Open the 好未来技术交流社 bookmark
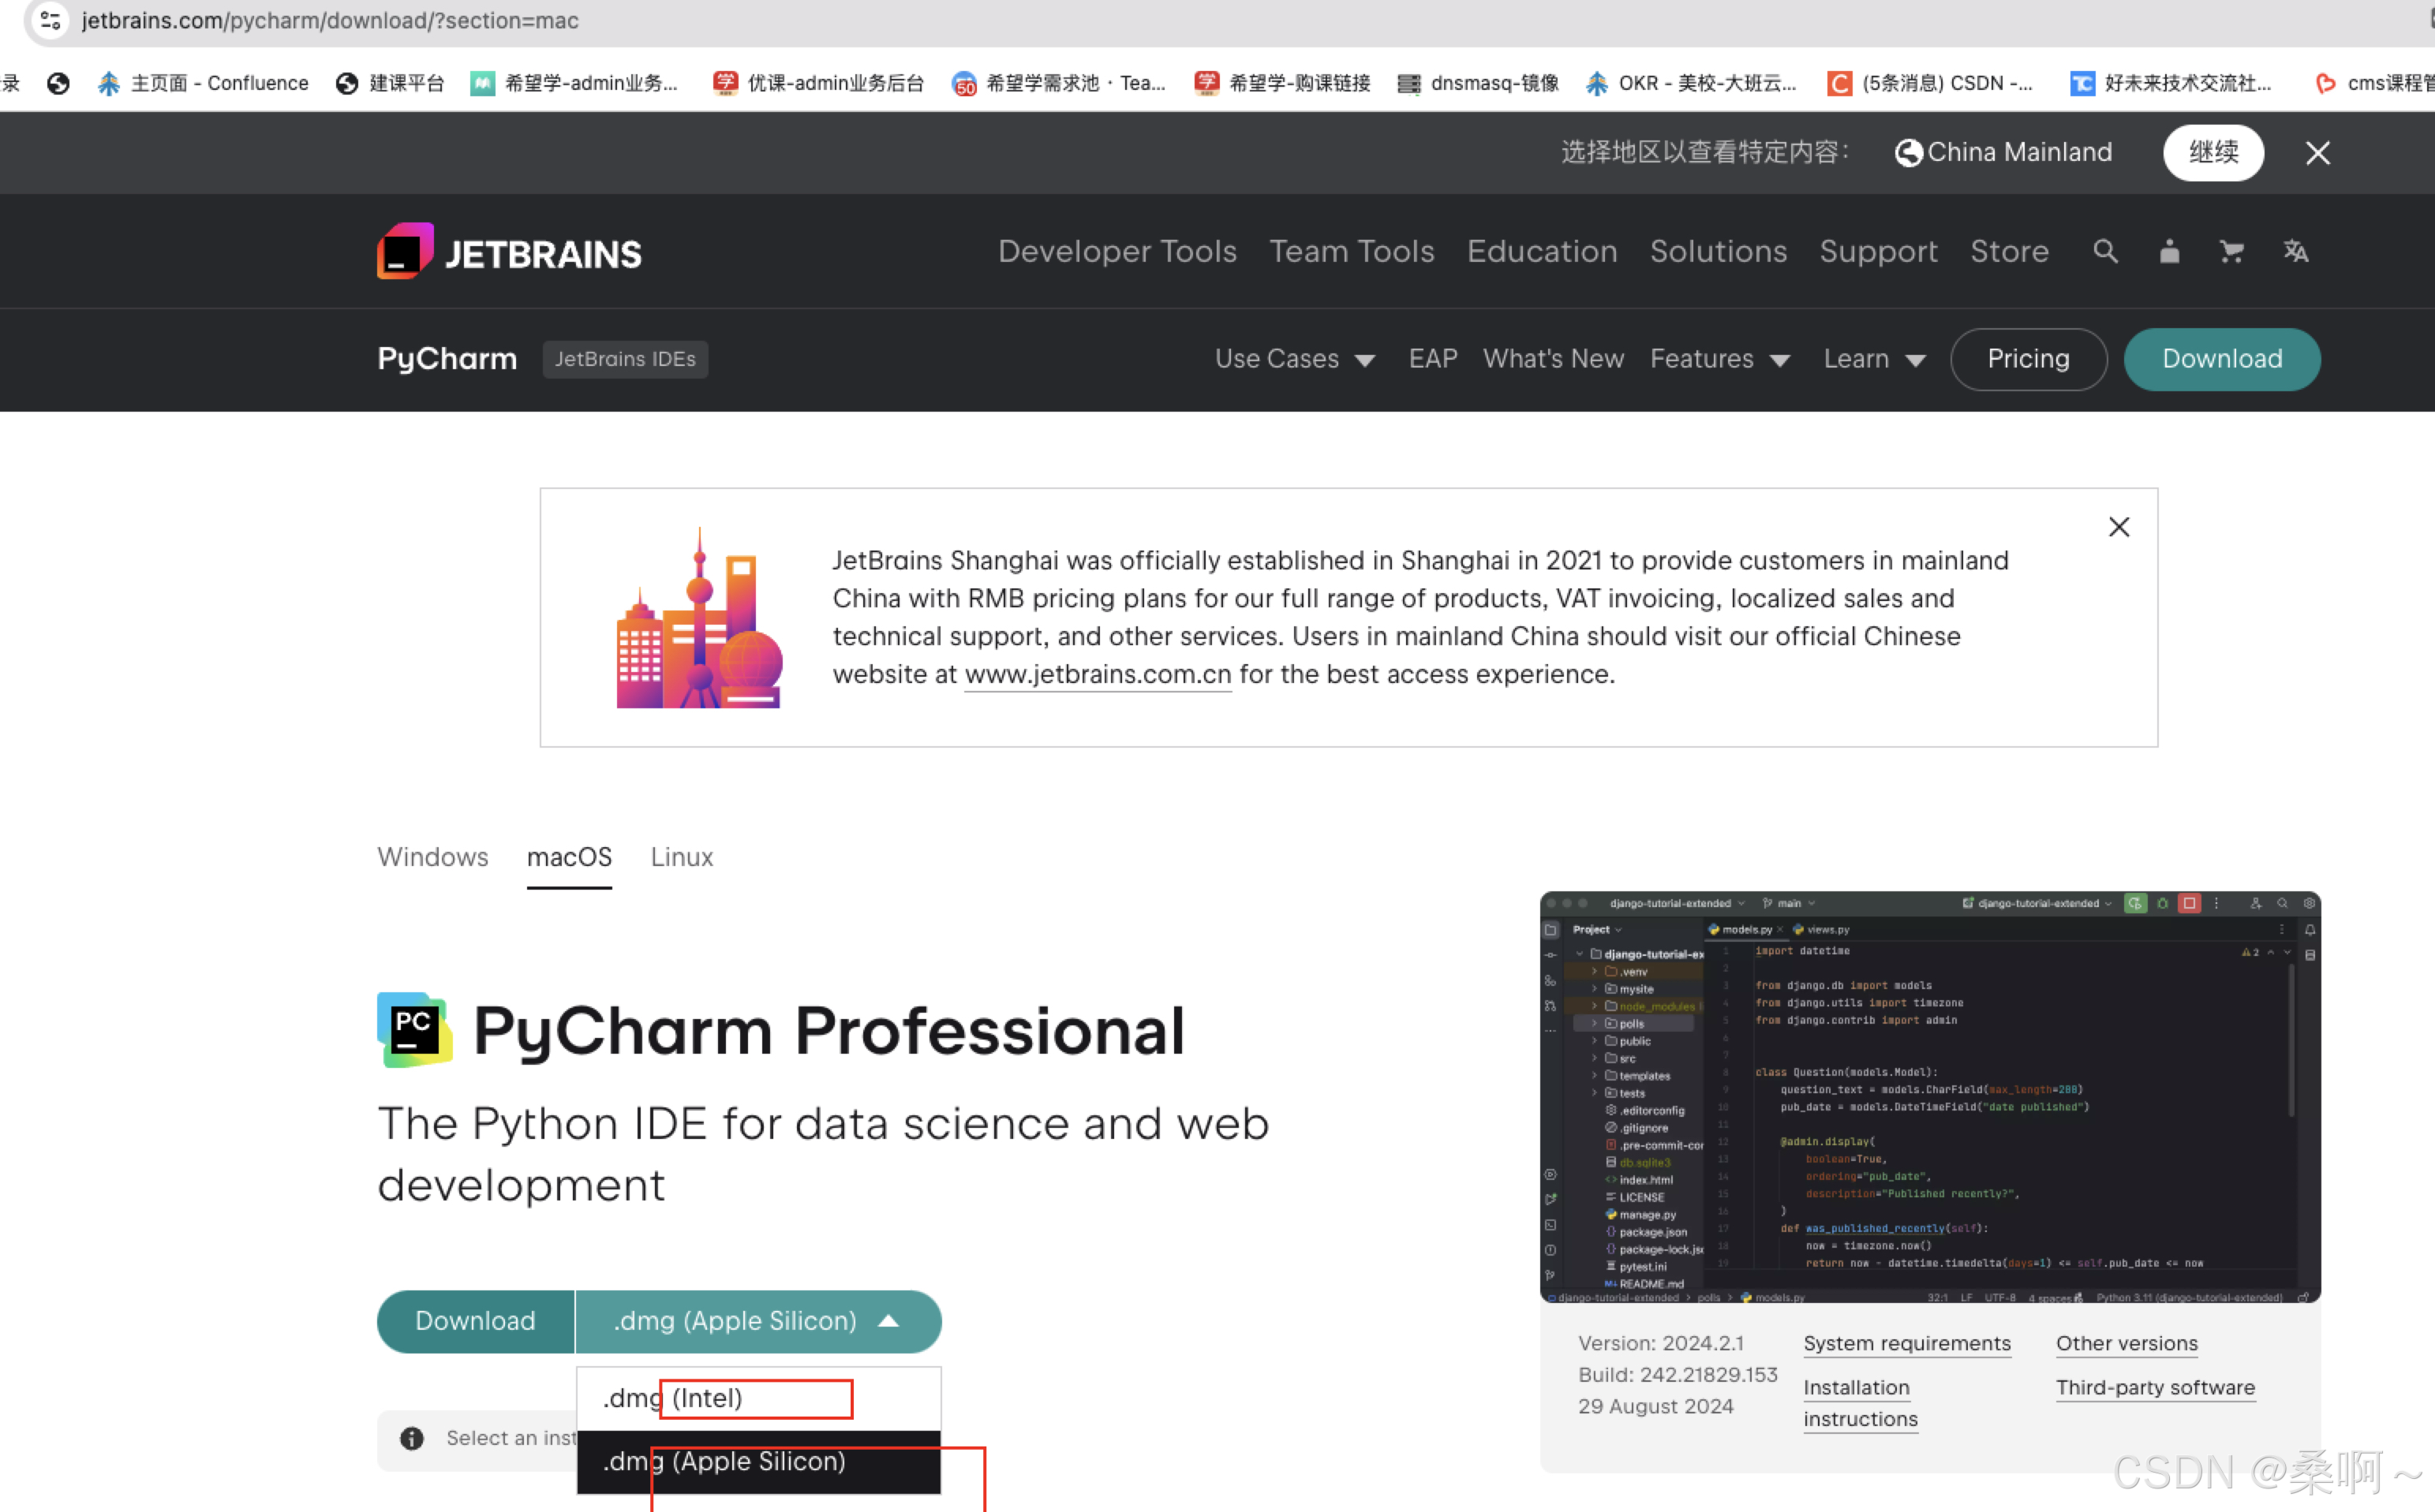This screenshot has height=1512, width=2435. pos(2170,83)
